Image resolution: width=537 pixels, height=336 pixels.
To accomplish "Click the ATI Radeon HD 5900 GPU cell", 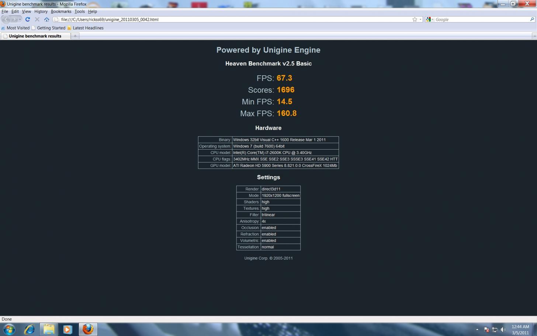I will coord(285,165).
